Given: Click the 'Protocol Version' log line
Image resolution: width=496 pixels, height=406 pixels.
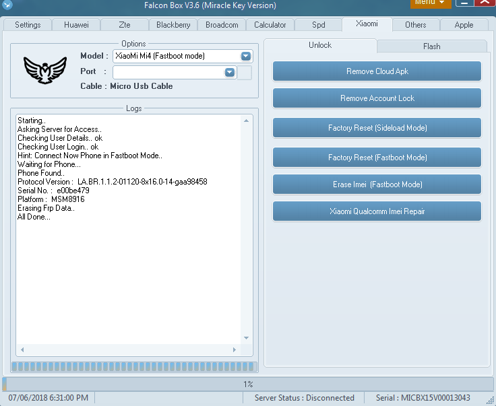Looking at the screenshot, I should point(113,182).
